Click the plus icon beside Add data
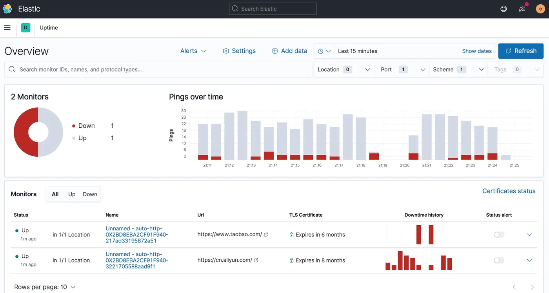The width and height of the screenshot is (549, 293). pyautogui.click(x=275, y=51)
